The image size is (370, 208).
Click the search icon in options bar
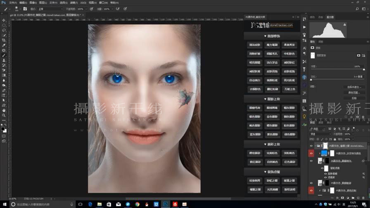[x=357, y=9]
